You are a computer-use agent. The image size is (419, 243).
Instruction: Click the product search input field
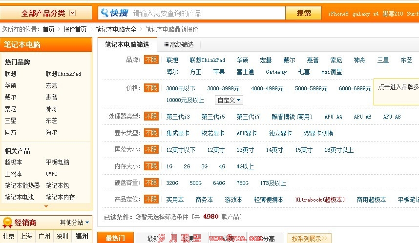tap(208, 13)
